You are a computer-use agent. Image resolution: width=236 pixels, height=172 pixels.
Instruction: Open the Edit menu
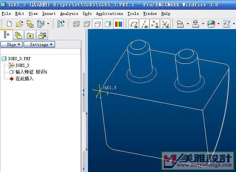(x=19, y=14)
